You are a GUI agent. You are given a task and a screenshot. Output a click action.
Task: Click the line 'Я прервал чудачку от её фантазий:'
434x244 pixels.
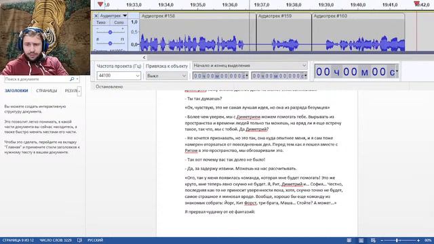pos(220,211)
